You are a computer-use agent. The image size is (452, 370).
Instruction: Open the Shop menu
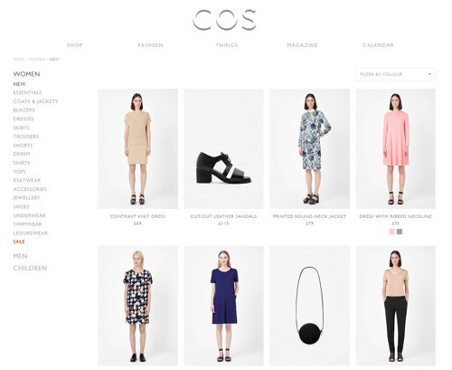coord(75,45)
